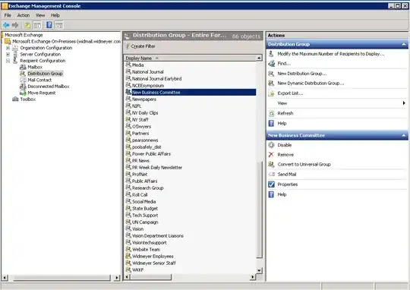
Task: Click the list scrollbar's up arrow
Action: [x=259, y=58]
